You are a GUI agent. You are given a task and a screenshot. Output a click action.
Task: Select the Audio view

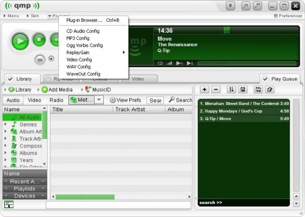click(13, 100)
